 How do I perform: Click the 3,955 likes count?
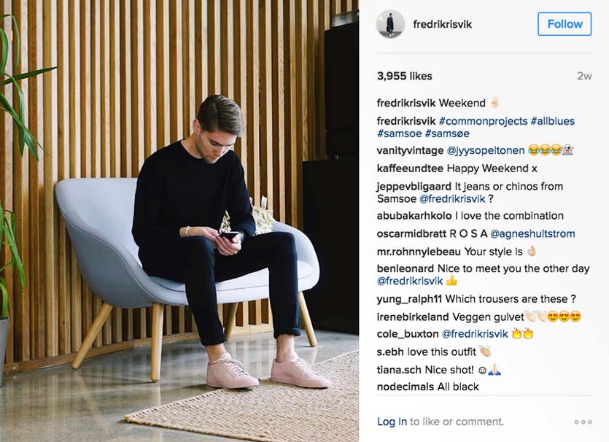[x=404, y=76]
